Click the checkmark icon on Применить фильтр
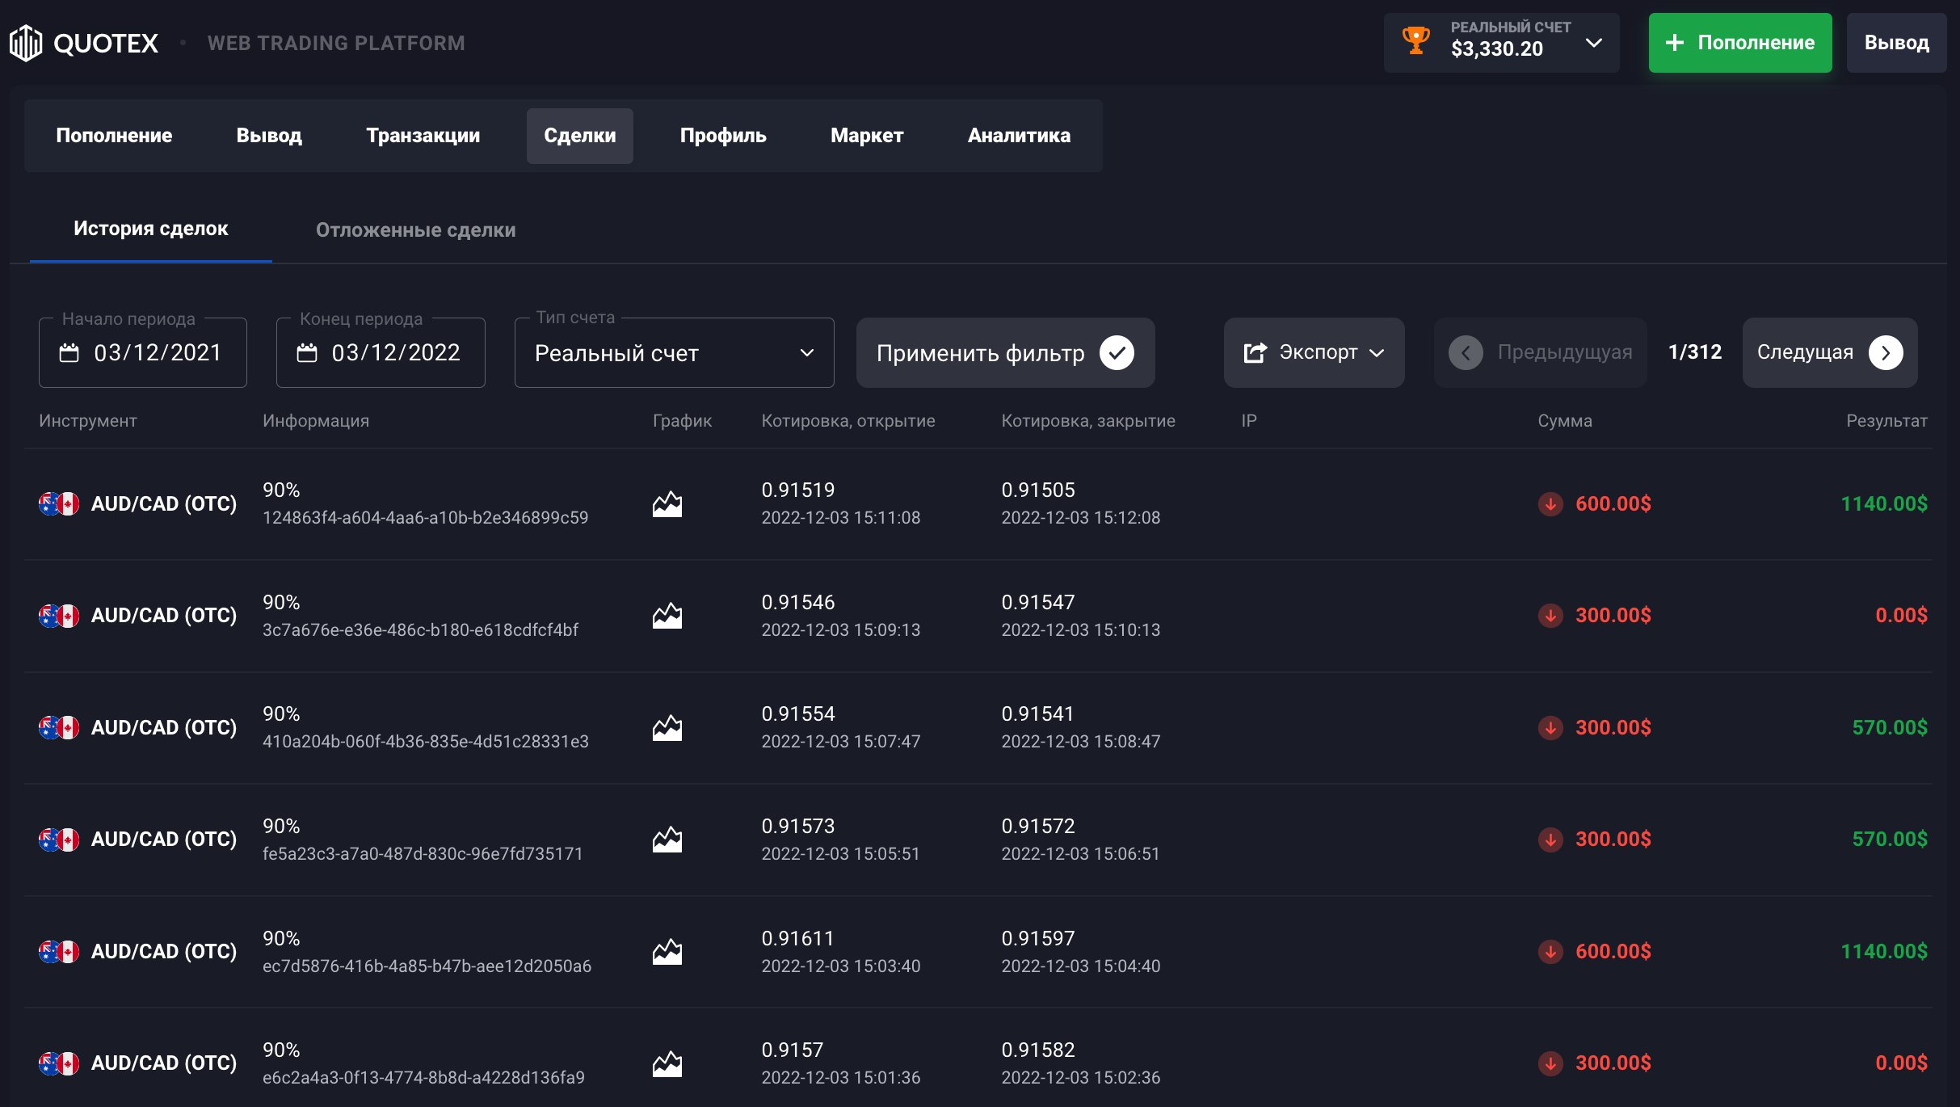 pos(1117,352)
